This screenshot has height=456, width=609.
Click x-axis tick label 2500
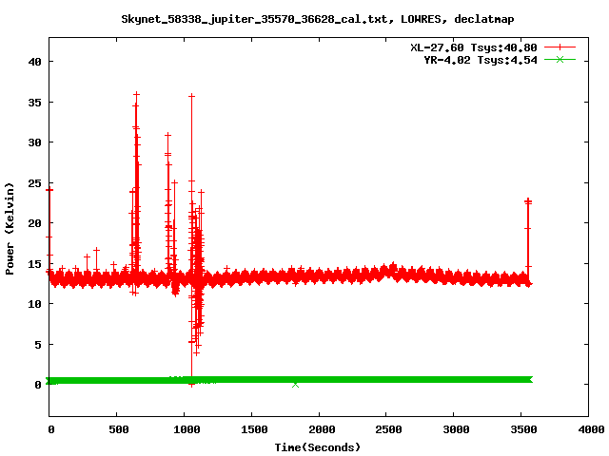(x=389, y=429)
